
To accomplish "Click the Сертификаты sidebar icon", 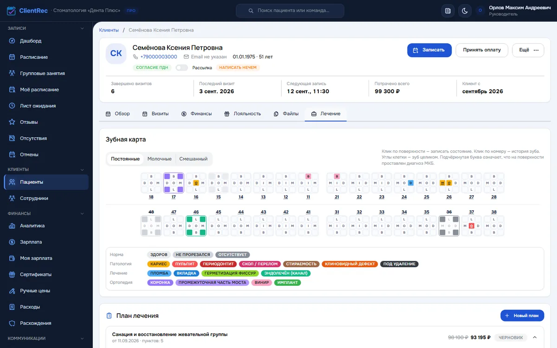I will [13, 274].
